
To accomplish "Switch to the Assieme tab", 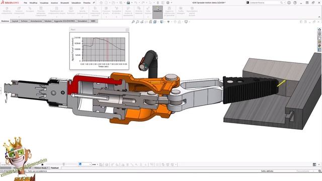I will (x=5, y=21).
